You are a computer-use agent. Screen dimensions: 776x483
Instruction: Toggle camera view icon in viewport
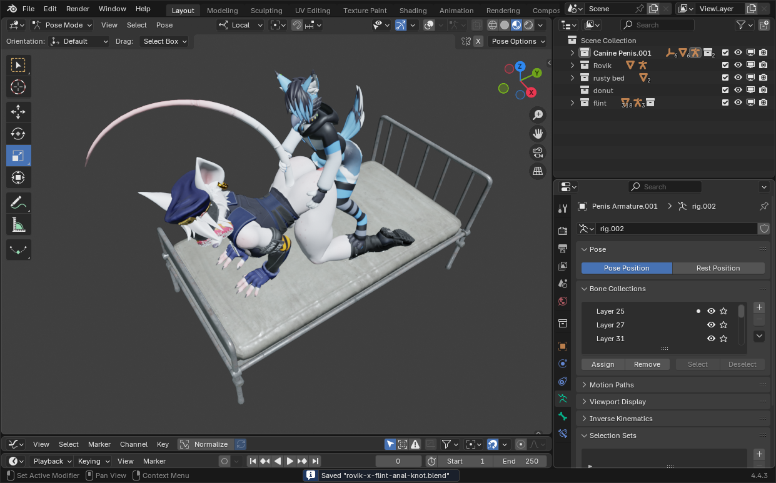coord(537,152)
